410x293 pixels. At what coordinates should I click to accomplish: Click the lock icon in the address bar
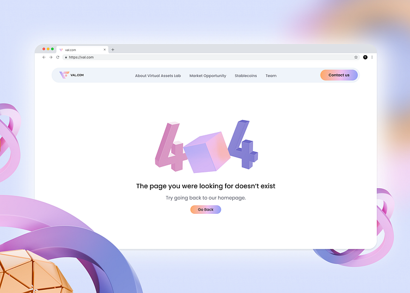click(x=66, y=57)
